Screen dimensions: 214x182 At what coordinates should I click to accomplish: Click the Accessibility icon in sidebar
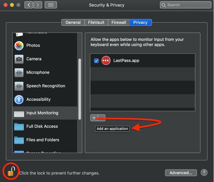click(x=19, y=100)
